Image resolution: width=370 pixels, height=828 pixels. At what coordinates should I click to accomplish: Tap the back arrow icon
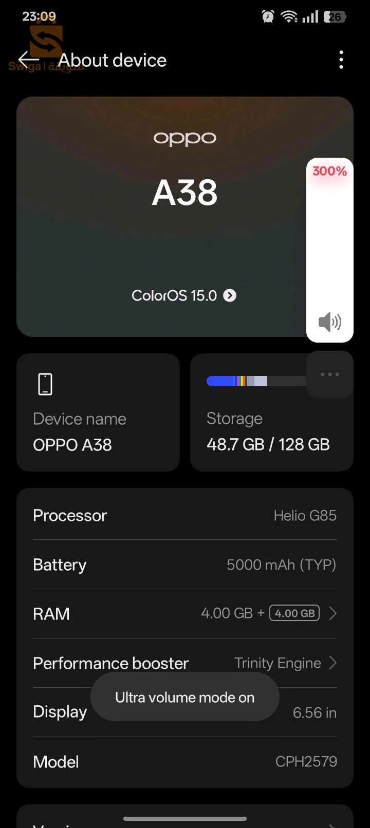click(x=27, y=60)
